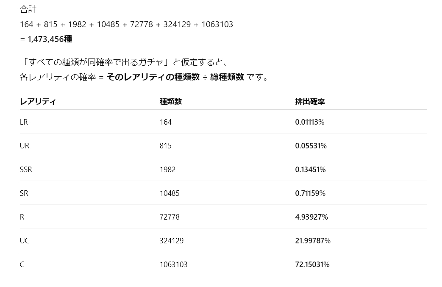
Task: Click the 1982 count in the SSR row
Action: coord(167,170)
